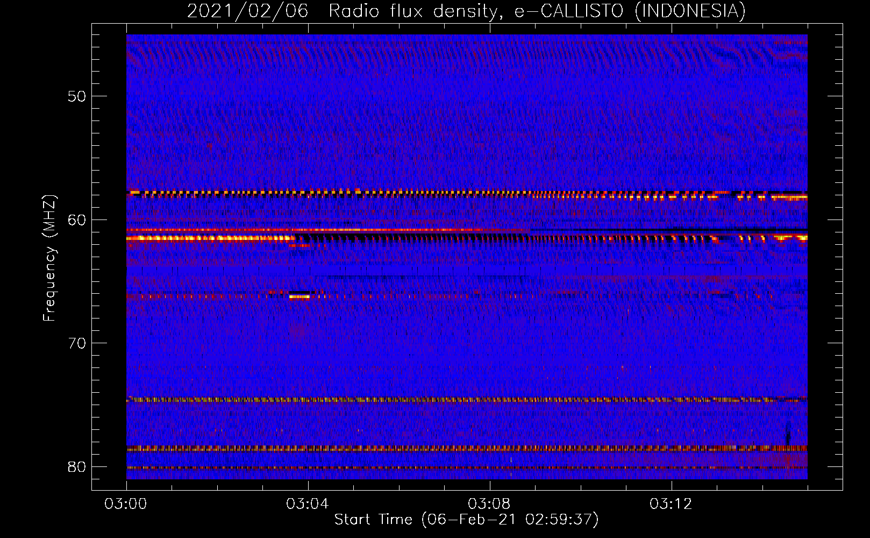Click the 80 frequency tick label
Screen dimensions: 870x538
pyautogui.click(x=77, y=467)
